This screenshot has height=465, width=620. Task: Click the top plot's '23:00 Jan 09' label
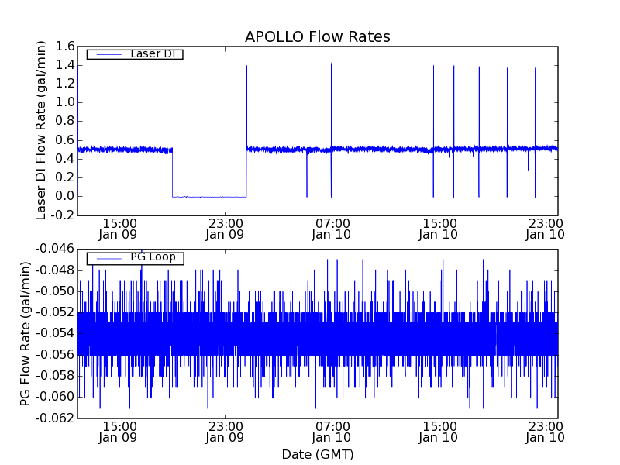pyautogui.click(x=225, y=229)
